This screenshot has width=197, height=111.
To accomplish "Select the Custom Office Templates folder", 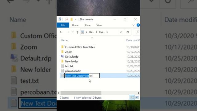I will [80, 47].
